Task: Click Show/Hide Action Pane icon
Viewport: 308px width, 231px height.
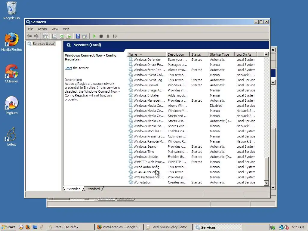Action: point(85,36)
